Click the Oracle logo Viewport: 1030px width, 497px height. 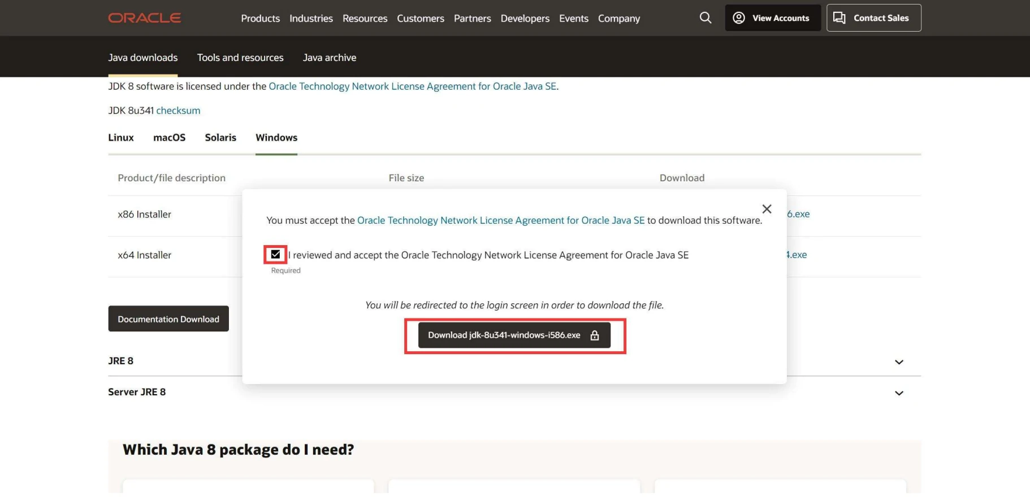click(145, 18)
